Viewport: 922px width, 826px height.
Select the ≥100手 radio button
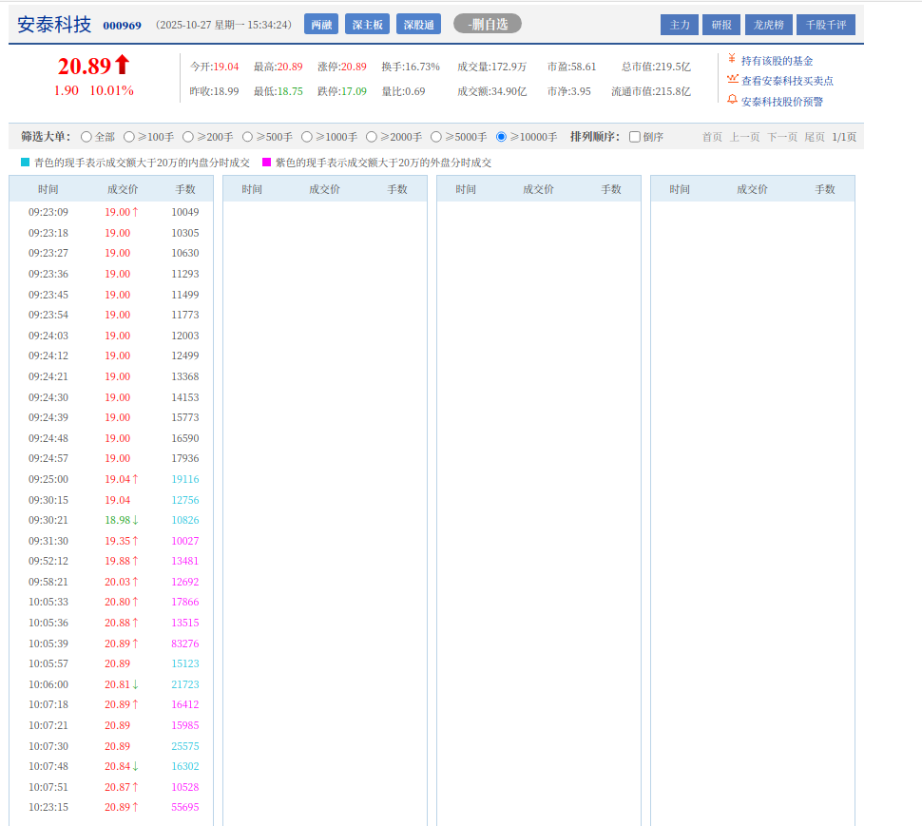point(129,137)
